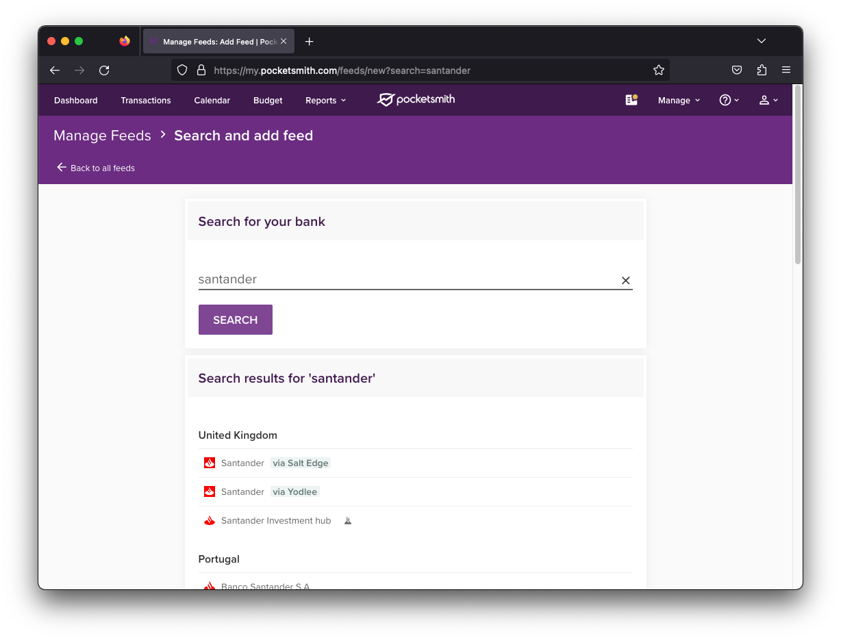Expand the help question mark menu
This screenshot has height=640, width=841.
coord(729,101)
